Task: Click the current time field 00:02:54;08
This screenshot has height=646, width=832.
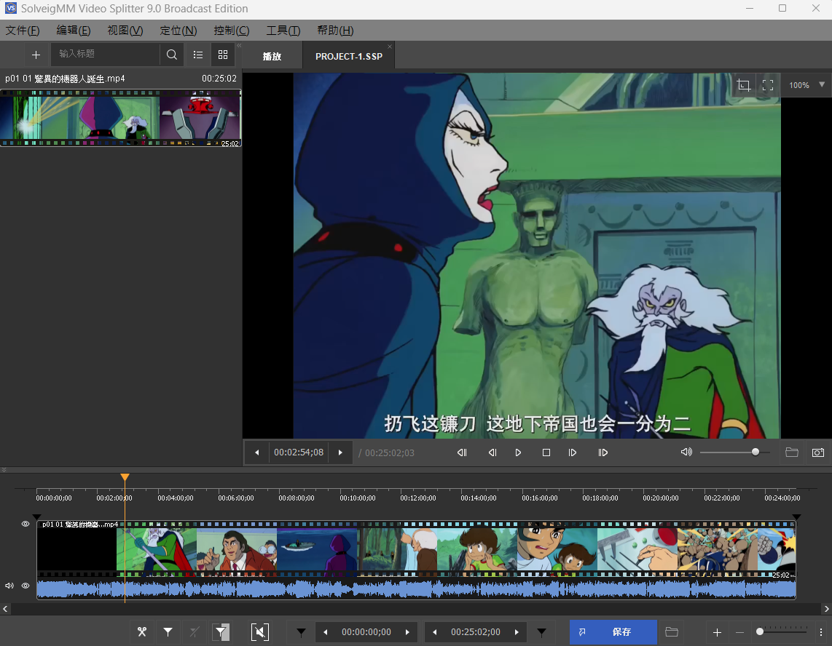Action: [x=299, y=452]
